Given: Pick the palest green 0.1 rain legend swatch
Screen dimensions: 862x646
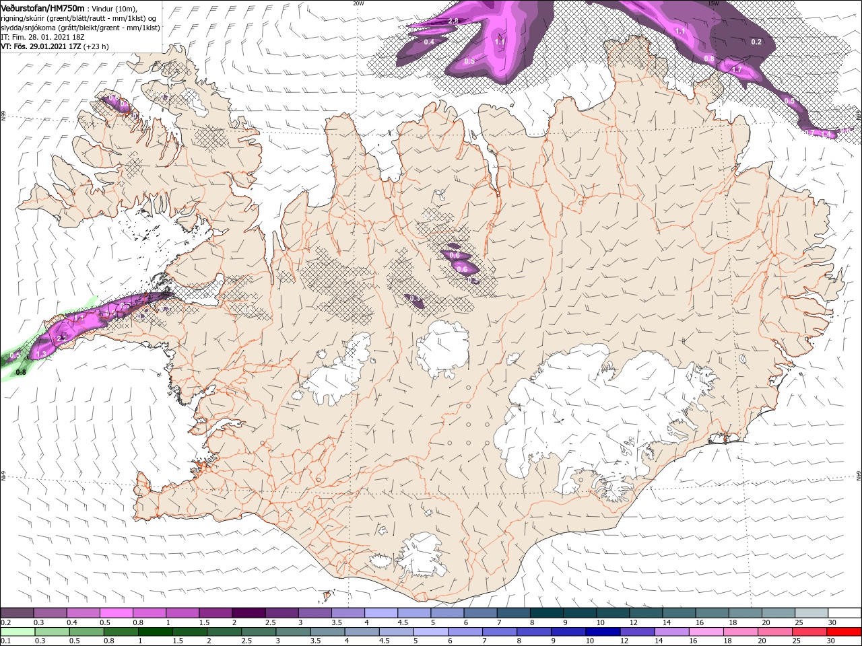Looking at the screenshot, I should click(x=17, y=632).
